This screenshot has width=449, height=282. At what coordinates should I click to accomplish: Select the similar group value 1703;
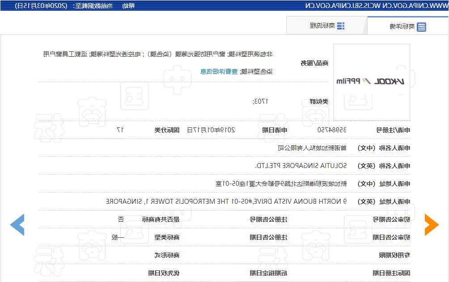pyautogui.click(x=260, y=101)
